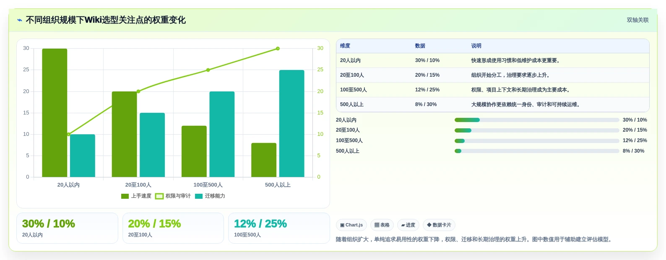Click the 8% / 30% value beside progress bar

click(x=633, y=151)
